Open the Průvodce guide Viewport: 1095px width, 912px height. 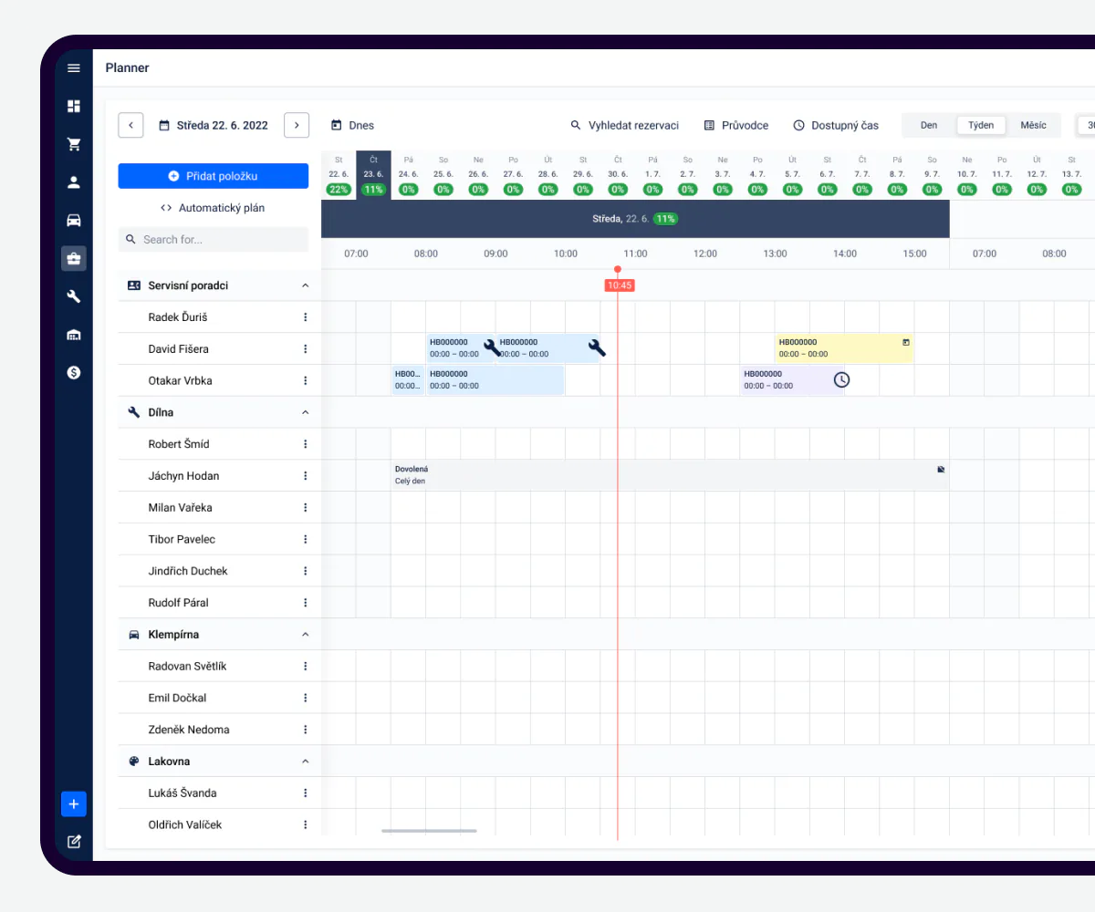point(736,125)
